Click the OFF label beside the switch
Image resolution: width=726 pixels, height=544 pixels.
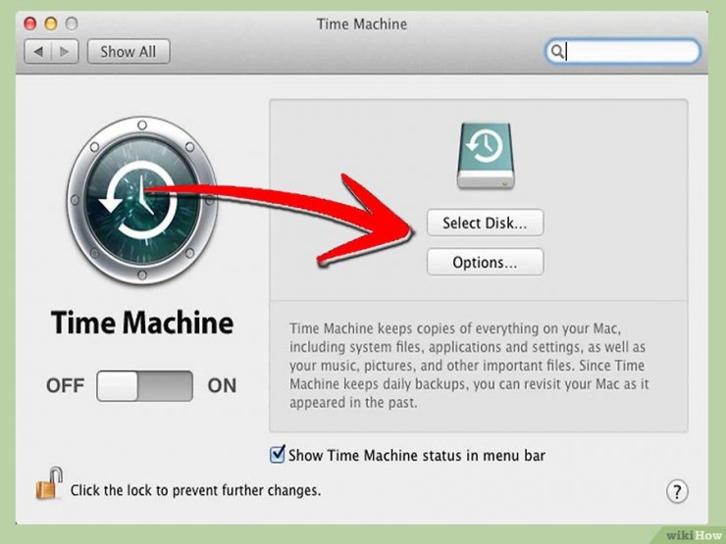coord(66,385)
